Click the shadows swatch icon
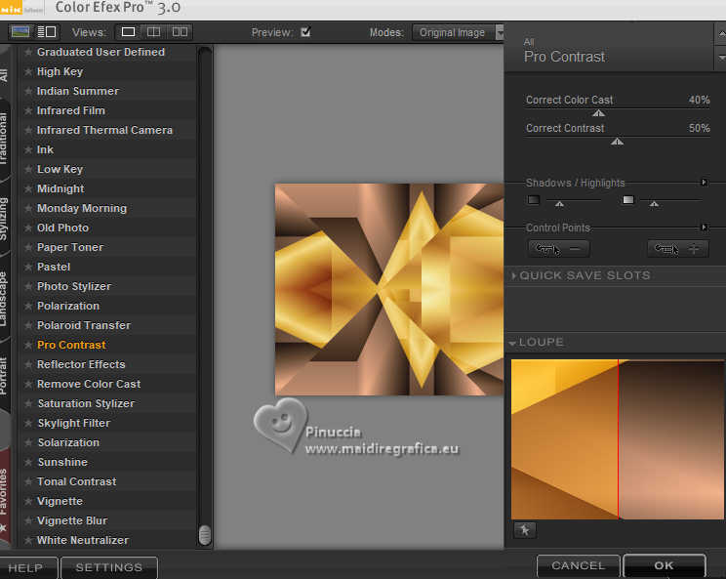 [534, 200]
